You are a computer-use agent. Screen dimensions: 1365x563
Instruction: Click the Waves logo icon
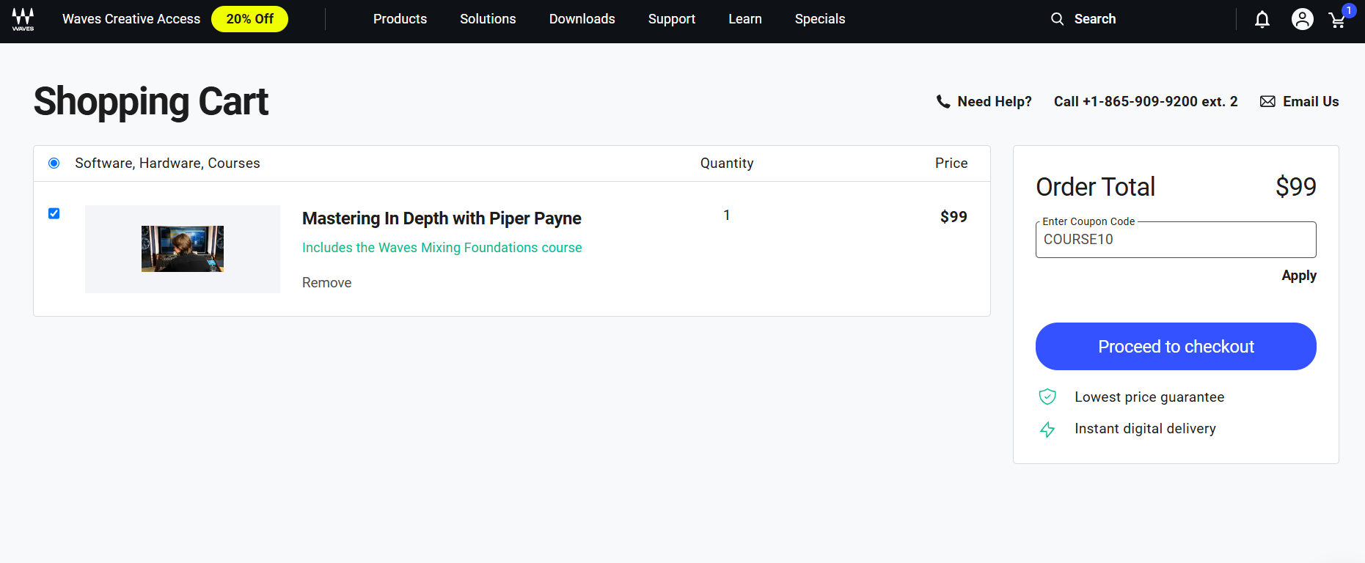coord(23,19)
